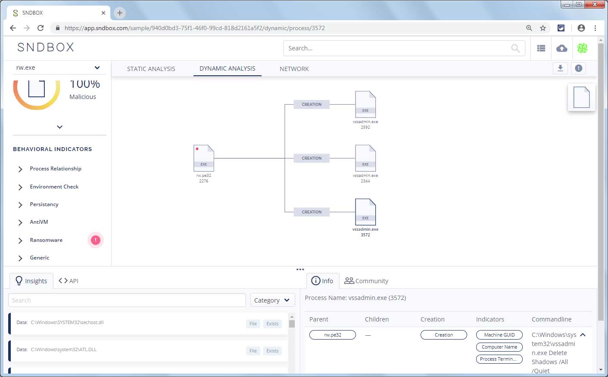Click the rw.pe32 parent button
This screenshot has width=608, height=377.
[x=333, y=335]
